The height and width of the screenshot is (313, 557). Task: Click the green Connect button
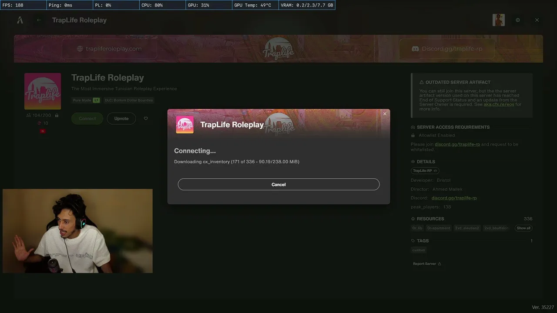(x=87, y=119)
